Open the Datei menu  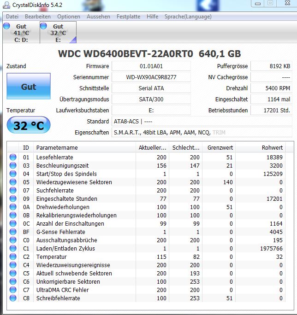tap(12, 17)
